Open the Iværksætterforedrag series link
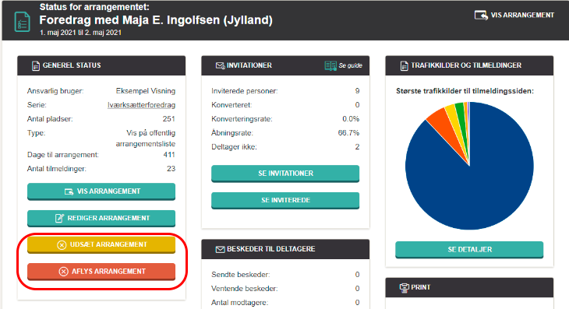This screenshot has height=309, width=569. tap(142, 105)
